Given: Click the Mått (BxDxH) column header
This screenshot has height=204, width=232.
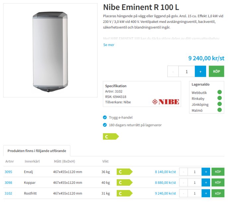Looking at the screenshot, I should coord(65,161).
